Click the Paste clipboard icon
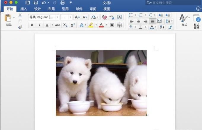Screen dimensions: 202x130 [8, 18]
